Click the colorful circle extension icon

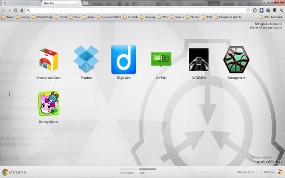255,10
